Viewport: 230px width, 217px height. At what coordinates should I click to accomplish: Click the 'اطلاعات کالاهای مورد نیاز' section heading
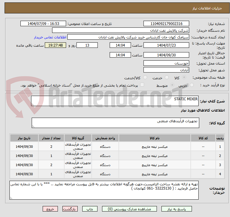(203, 110)
